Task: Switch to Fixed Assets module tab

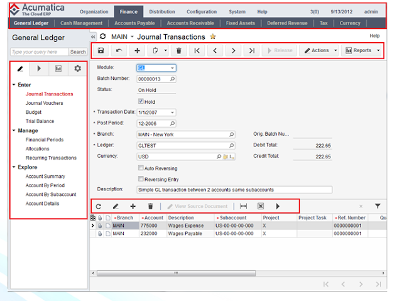Action: click(241, 23)
